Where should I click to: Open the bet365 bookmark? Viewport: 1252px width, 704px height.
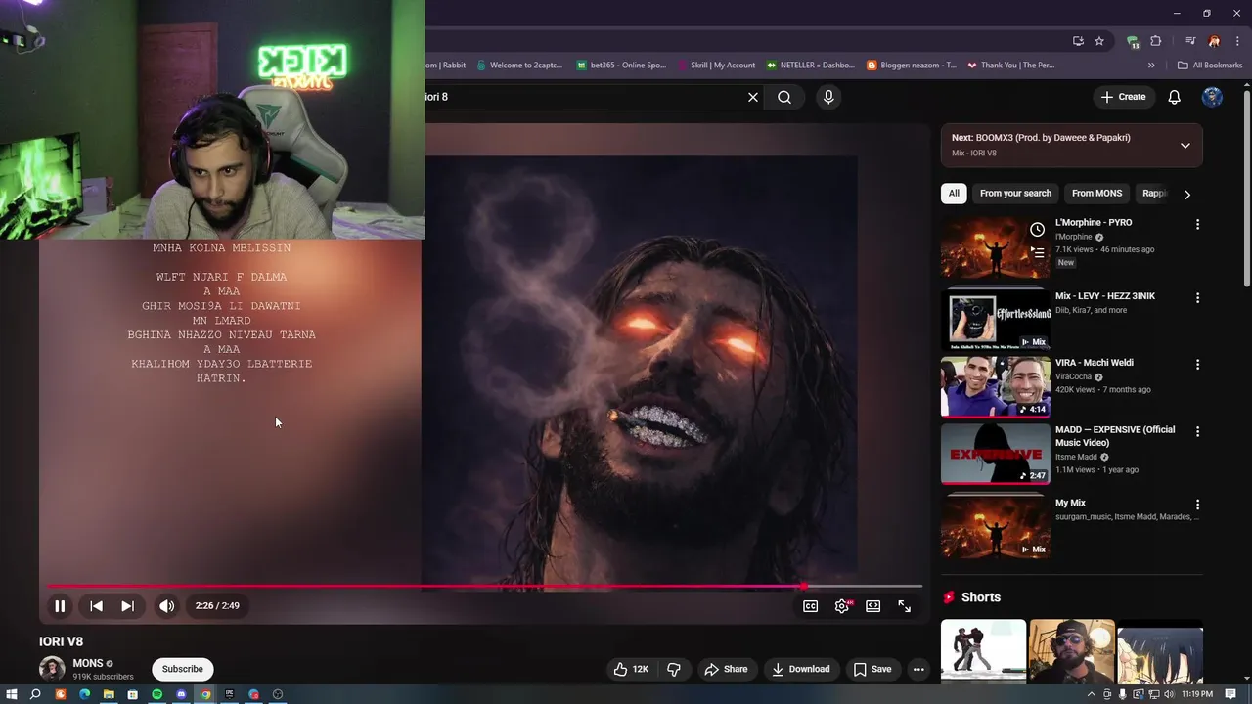[x=620, y=66]
